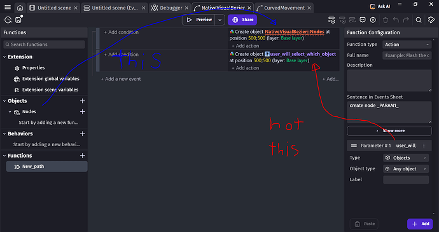
Task: Click the delete trash icon in toolbar
Action: (386, 20)
